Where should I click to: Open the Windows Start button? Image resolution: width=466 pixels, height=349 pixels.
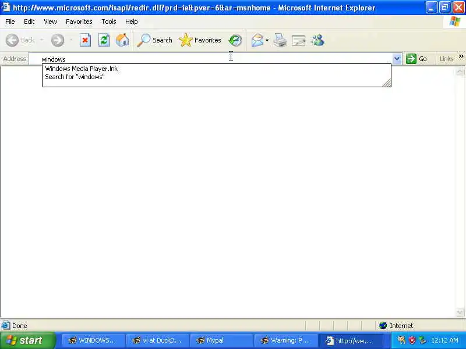click(x=28, y=340)
